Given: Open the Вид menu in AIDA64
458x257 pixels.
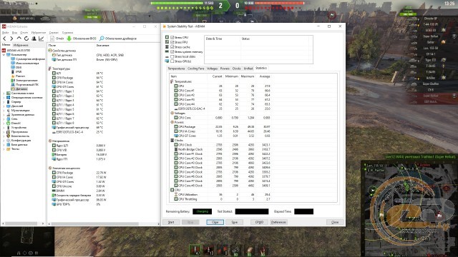Looking at the screenshot, I should (14, 33).
